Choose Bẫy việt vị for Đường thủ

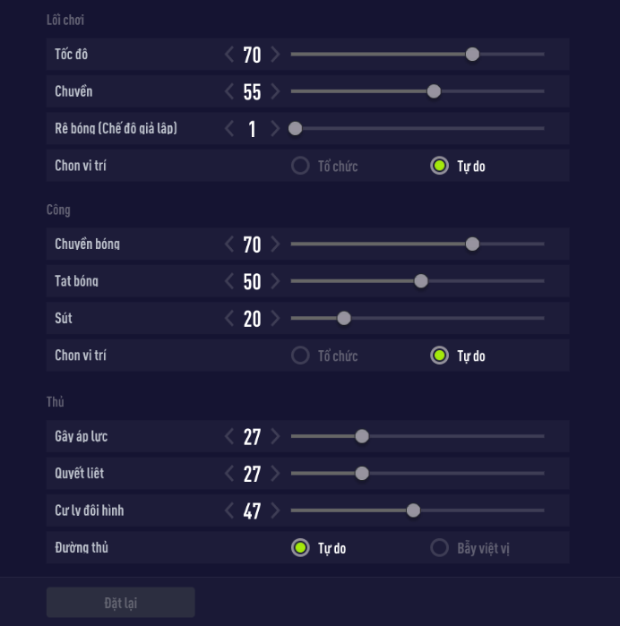(x=439, y=547)
